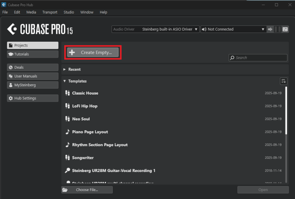Go to MySteinberg
The image size is (295, 199).
pos(33,85)
